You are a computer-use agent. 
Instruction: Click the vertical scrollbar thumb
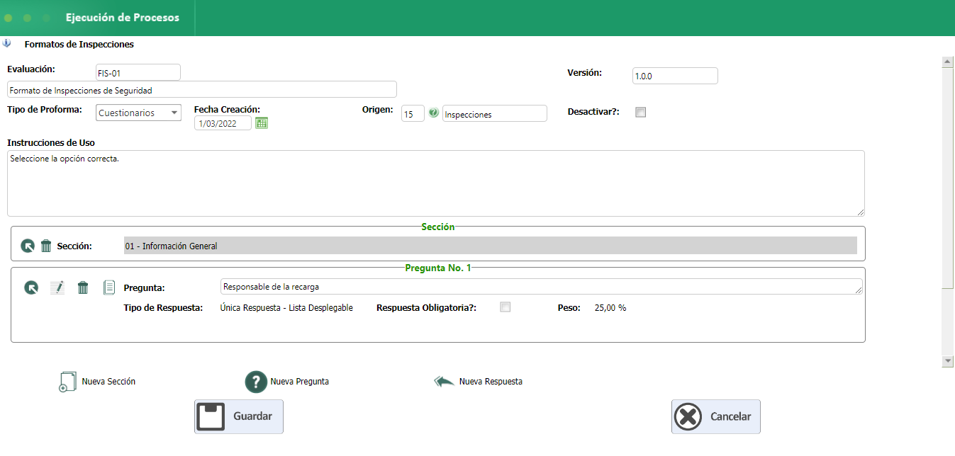[x=947, y=177]
